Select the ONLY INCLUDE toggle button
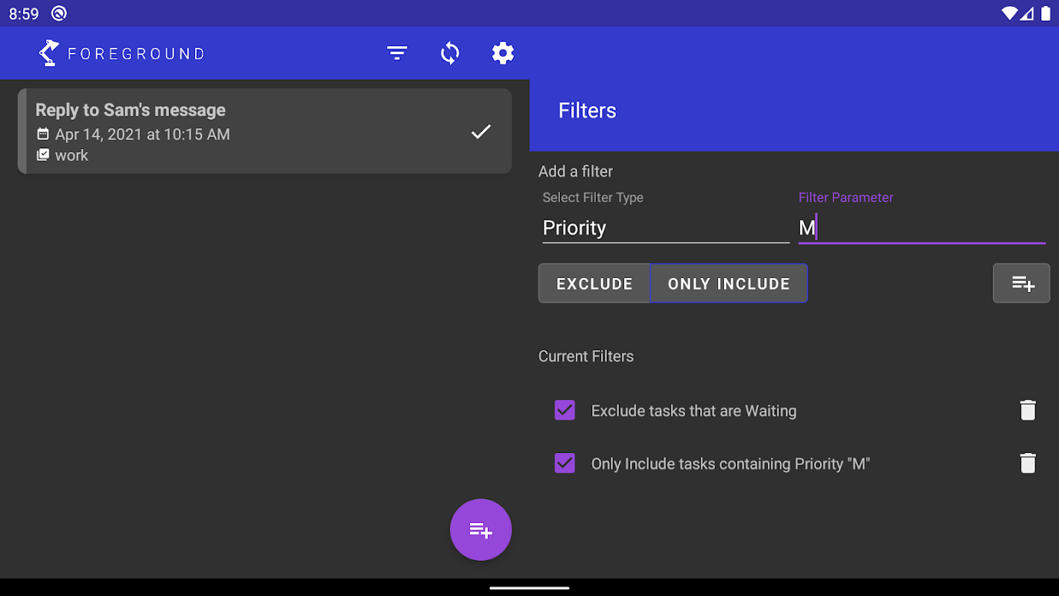The height and width of the screenshot is (596, 1059). pos(728,284)
